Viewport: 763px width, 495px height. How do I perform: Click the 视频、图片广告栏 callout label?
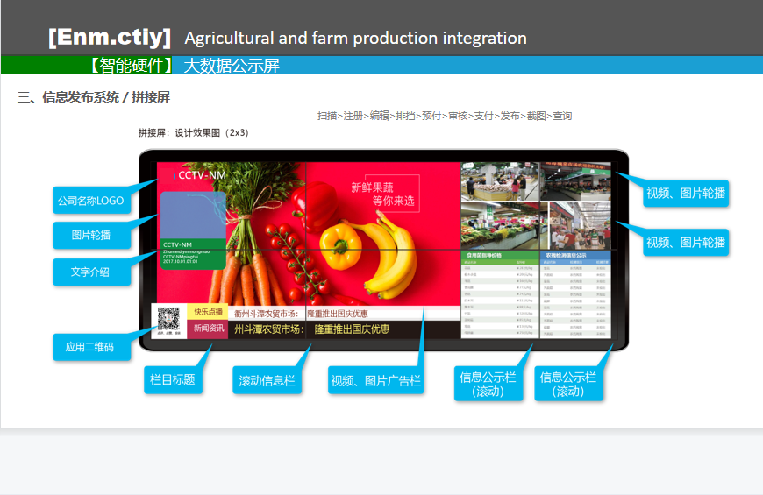coord(375,381)
